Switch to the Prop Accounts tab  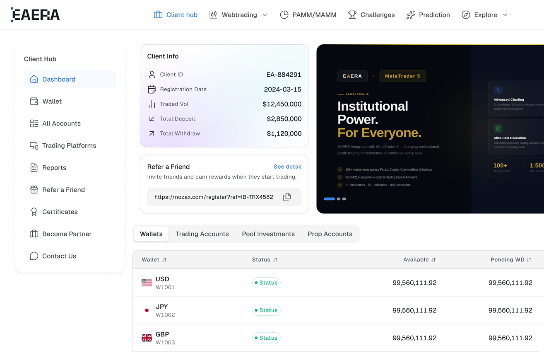coord(330,234)
